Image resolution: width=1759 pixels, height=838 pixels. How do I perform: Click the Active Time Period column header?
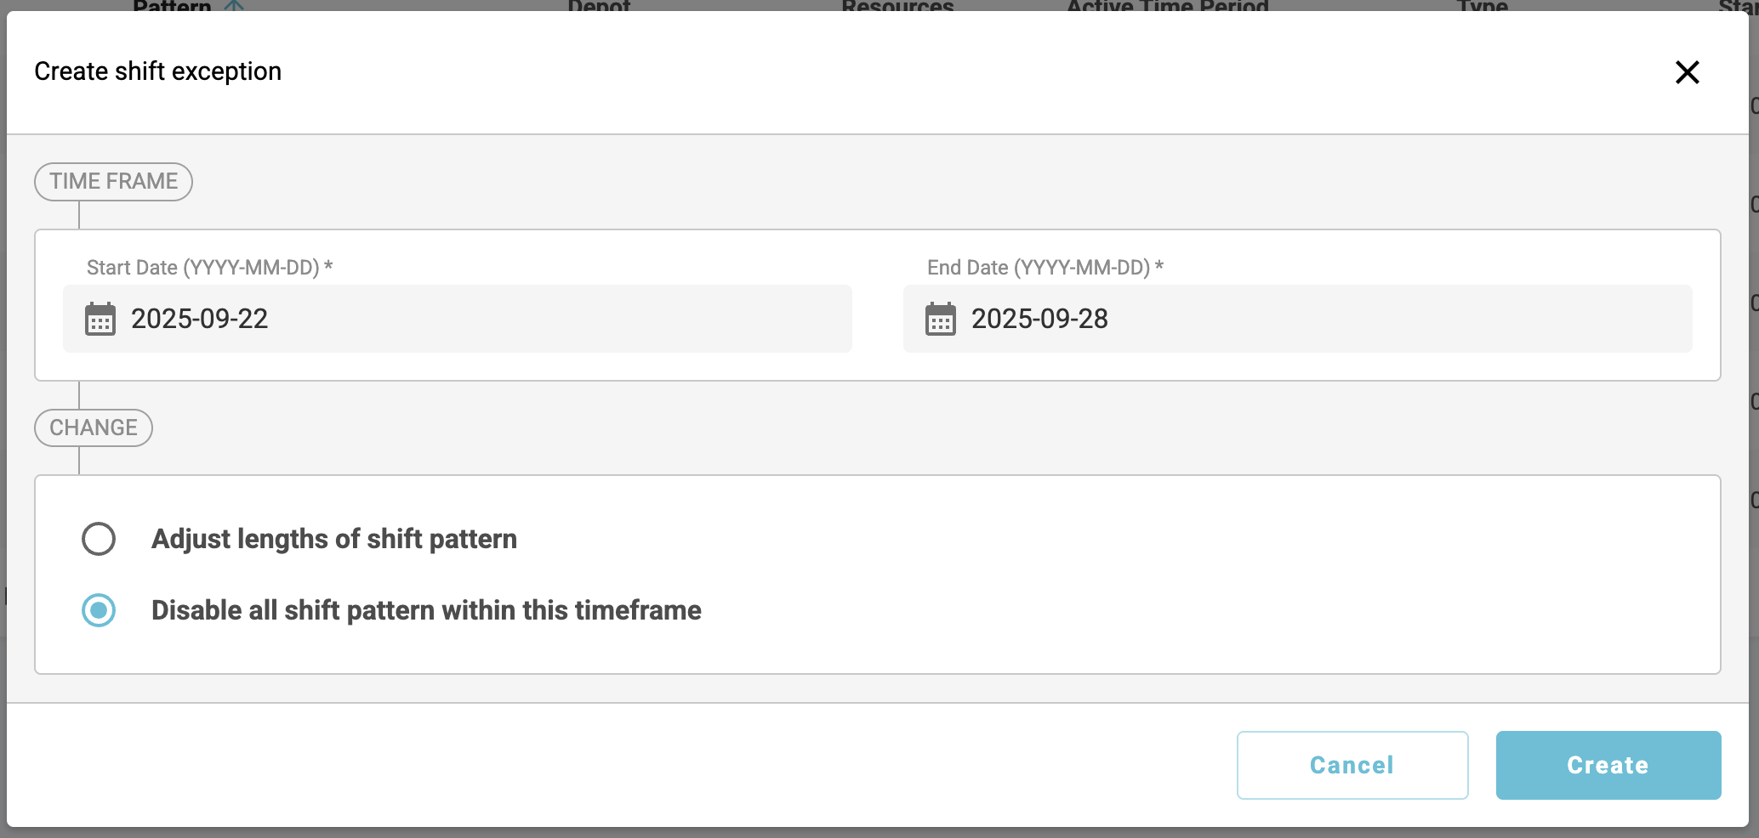click(x=1167, y=6)
